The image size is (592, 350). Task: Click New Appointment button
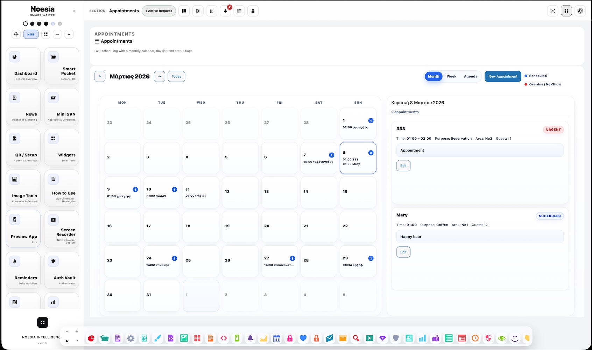503,76
